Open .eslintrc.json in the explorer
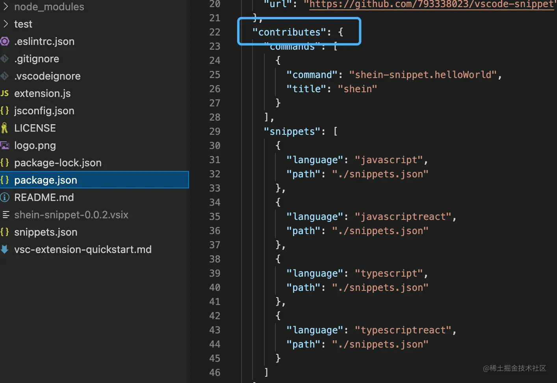Screen dimensions: 557x383 point(44,41)
